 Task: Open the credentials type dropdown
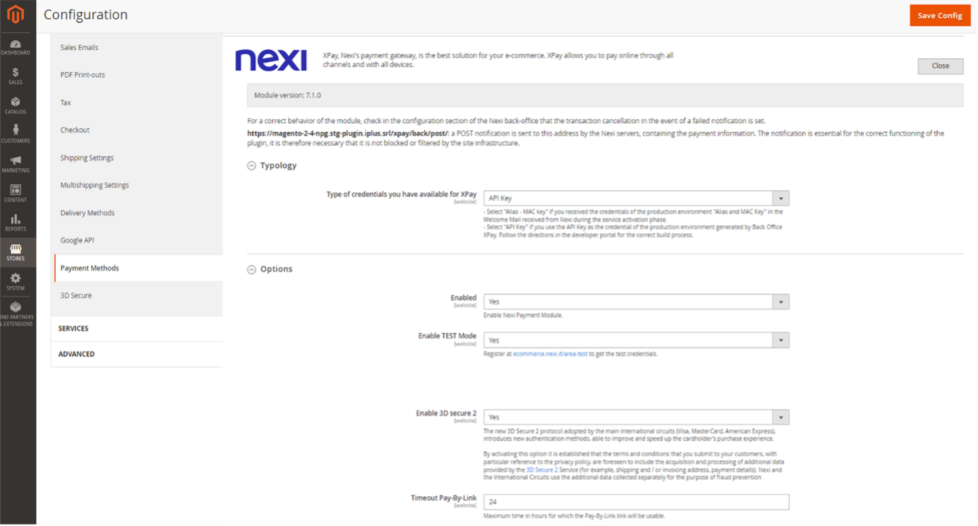(x=637, y=198)
